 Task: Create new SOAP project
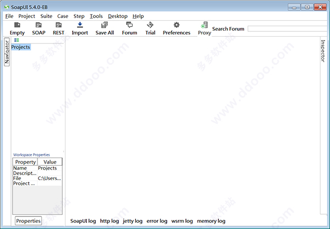pos(38,29)
